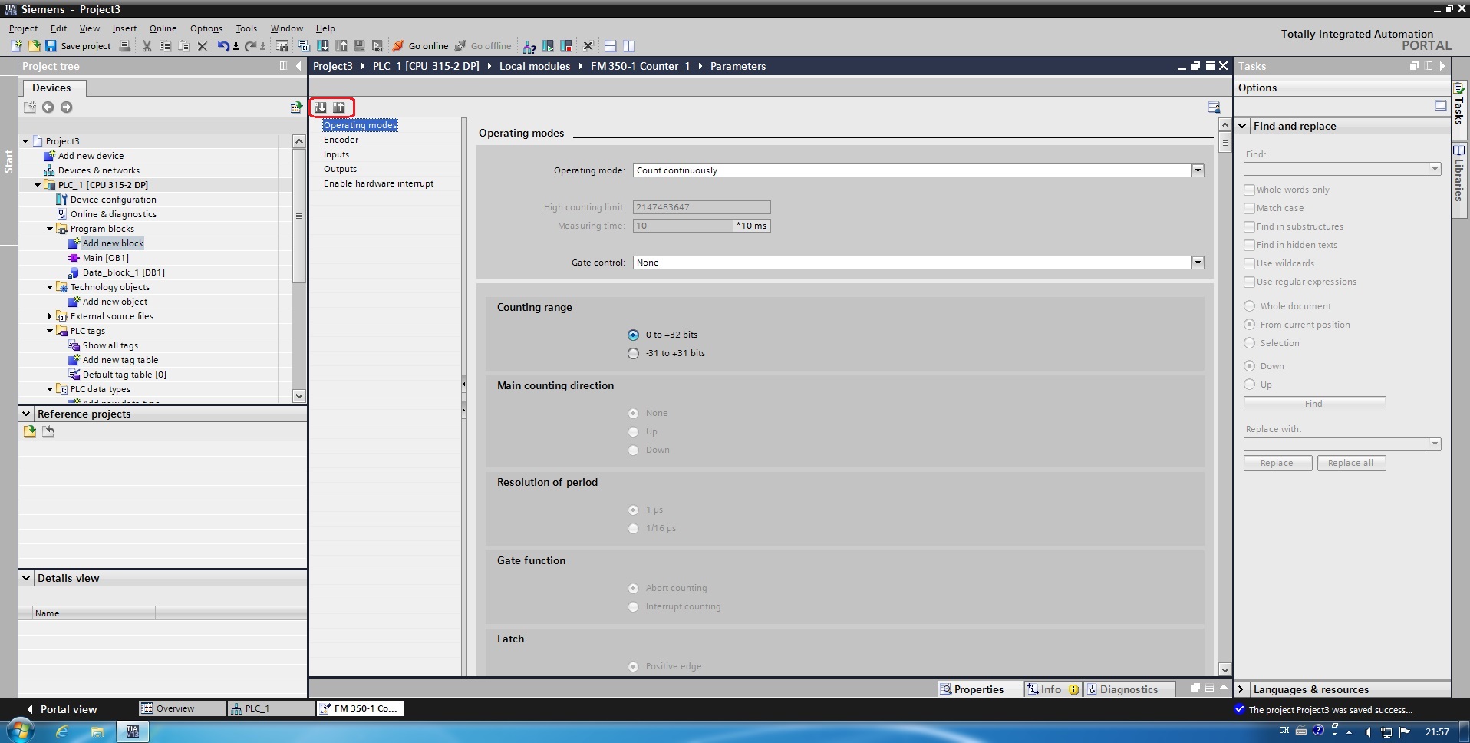1470x743 pixels.
Task: Open the Windows Start menu
Action: tap(21, 731)
